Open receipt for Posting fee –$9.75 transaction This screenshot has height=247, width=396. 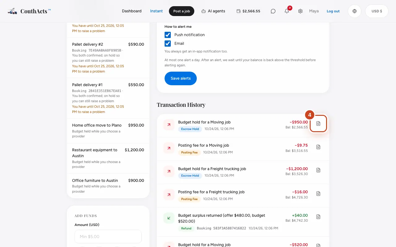318,147
